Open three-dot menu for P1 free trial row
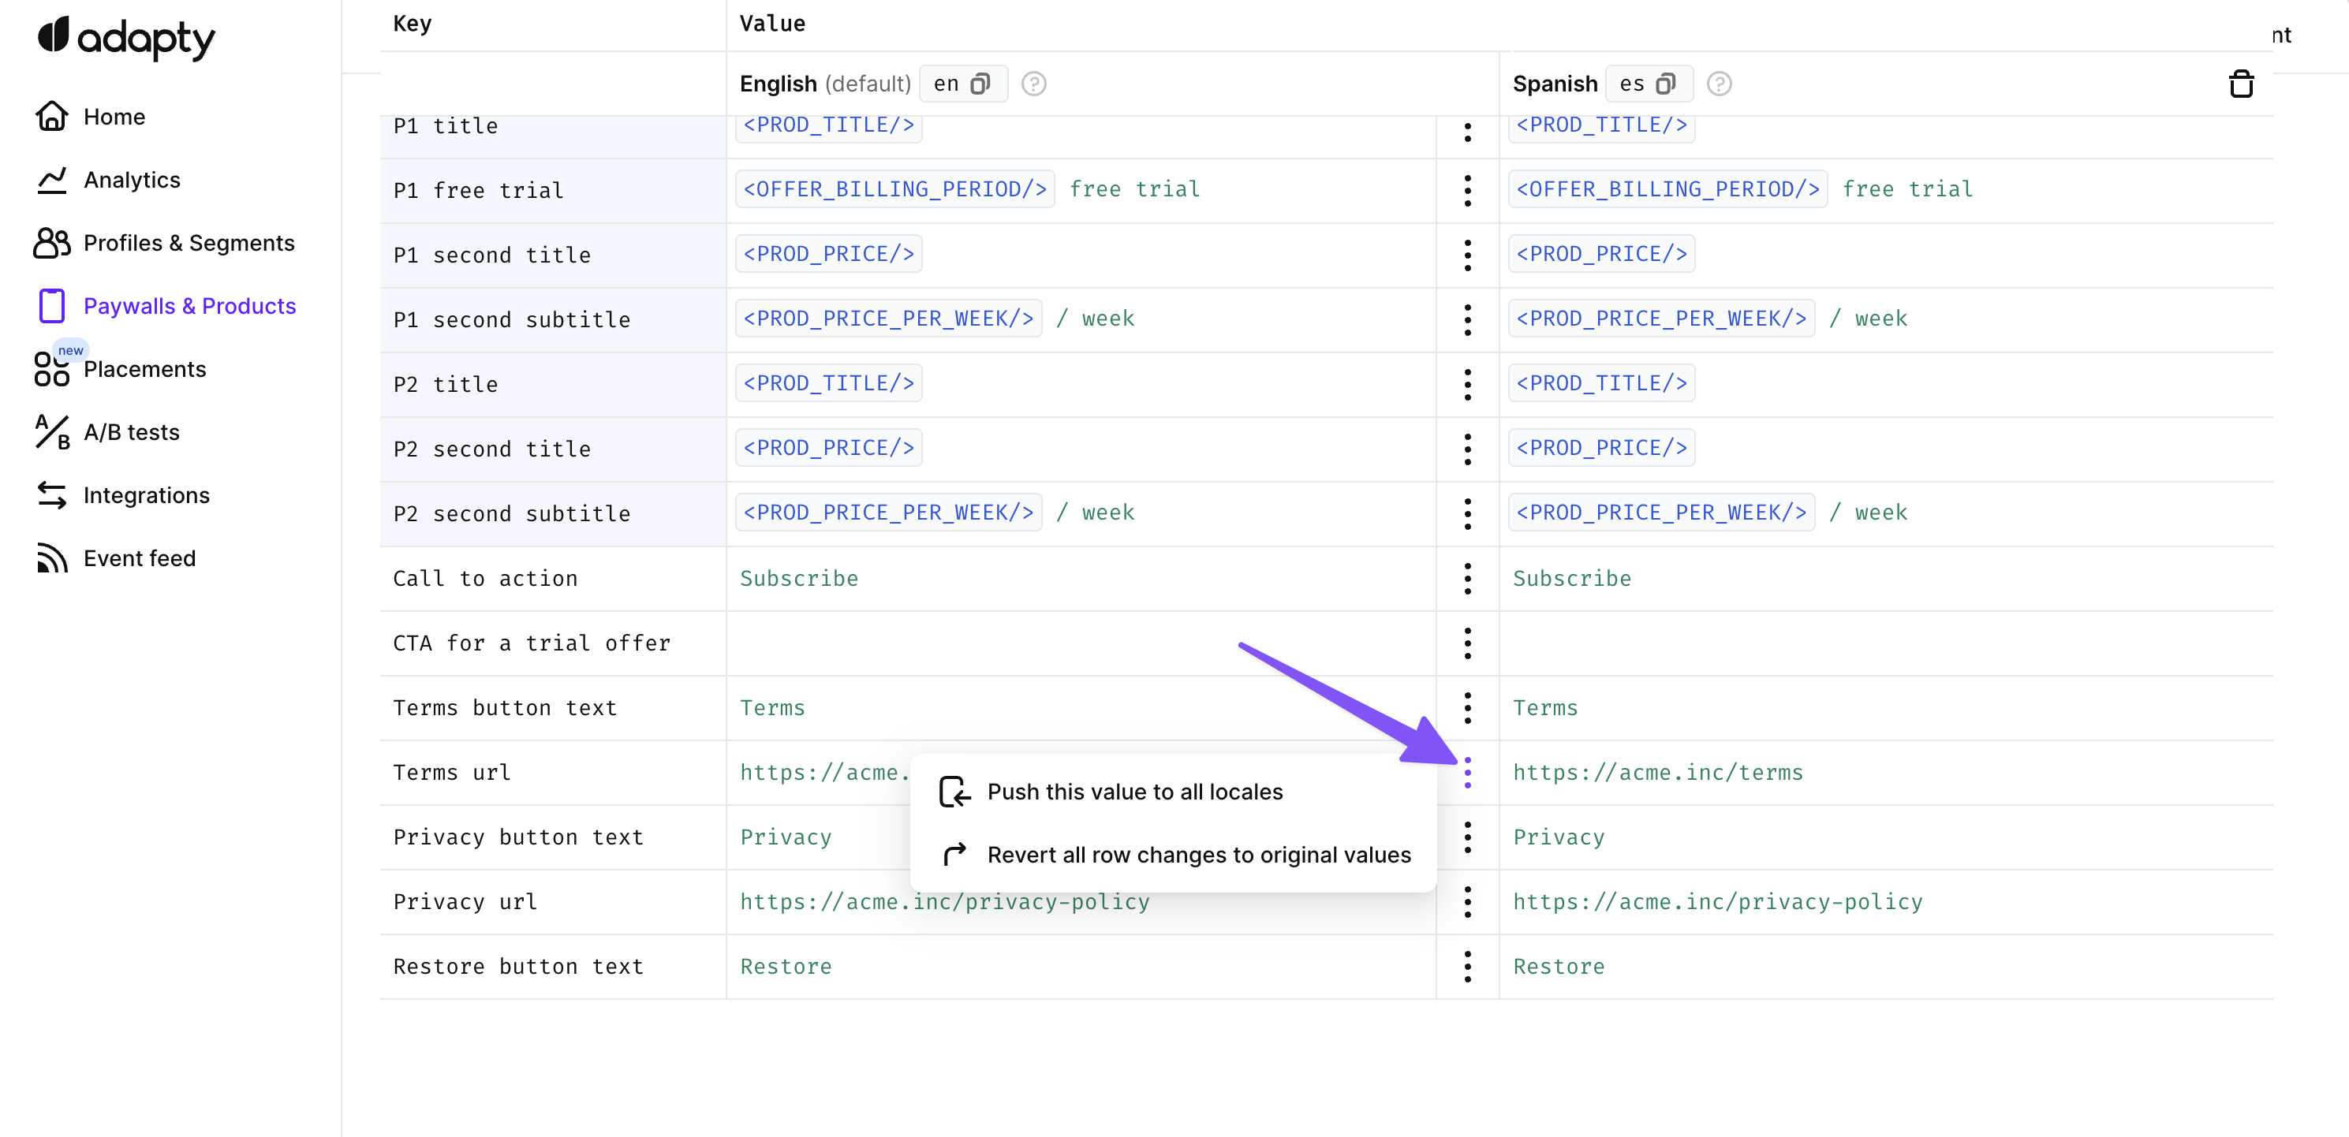2349x1137 pixels. 1466,191
